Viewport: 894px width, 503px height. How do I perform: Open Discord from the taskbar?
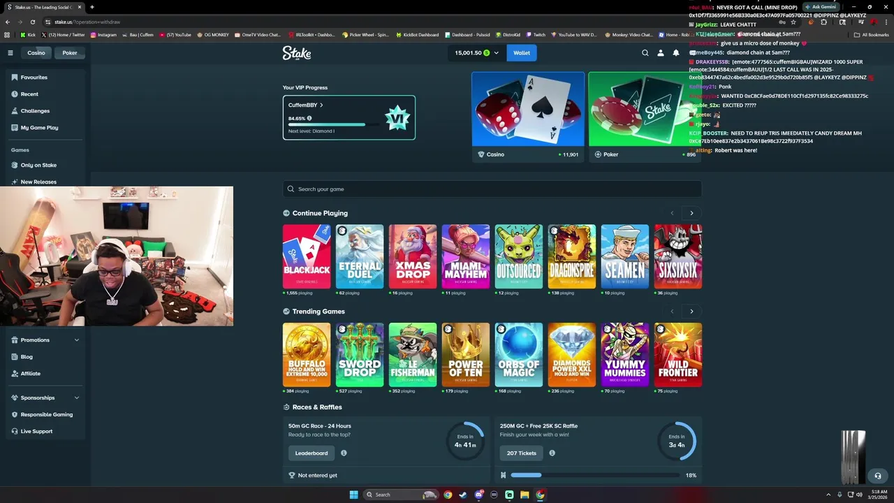click(478, 495)
